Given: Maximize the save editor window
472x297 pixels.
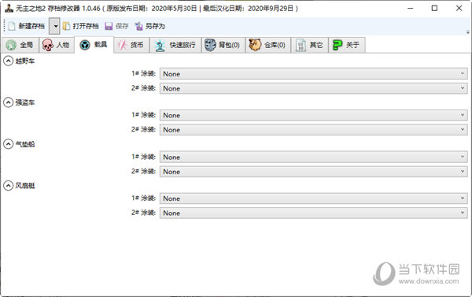Looking at the screenshot, I should 434,8.
